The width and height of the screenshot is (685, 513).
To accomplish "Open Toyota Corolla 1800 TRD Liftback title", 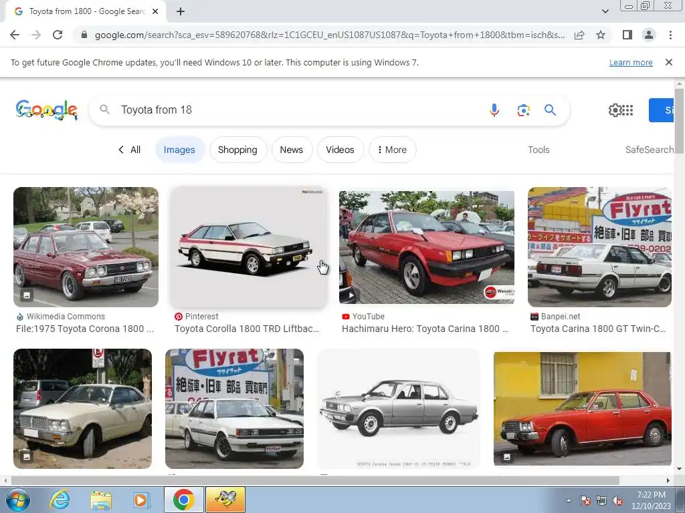I will click(x=247, y=329).
